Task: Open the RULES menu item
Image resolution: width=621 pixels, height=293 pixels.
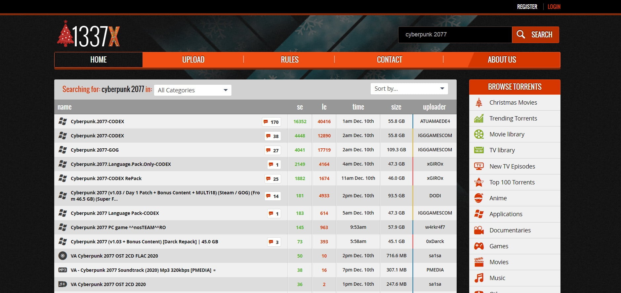Action: click(290, 60)
